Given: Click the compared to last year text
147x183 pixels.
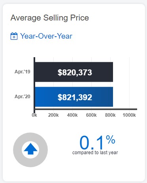Looking at the screenshot, I should pyautogui.click(x=95, y=153).
